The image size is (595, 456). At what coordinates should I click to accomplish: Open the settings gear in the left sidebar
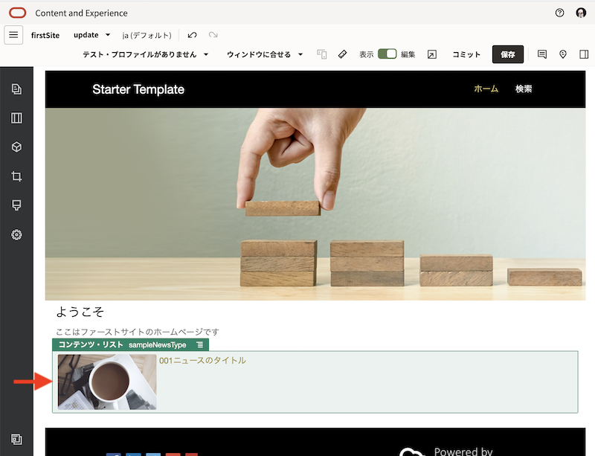(16, 234)
